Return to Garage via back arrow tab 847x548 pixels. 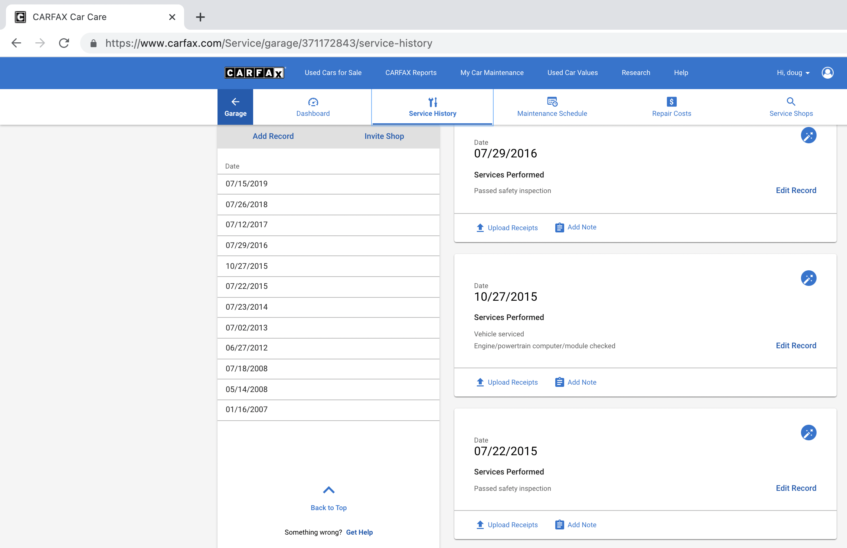(235, 107)
